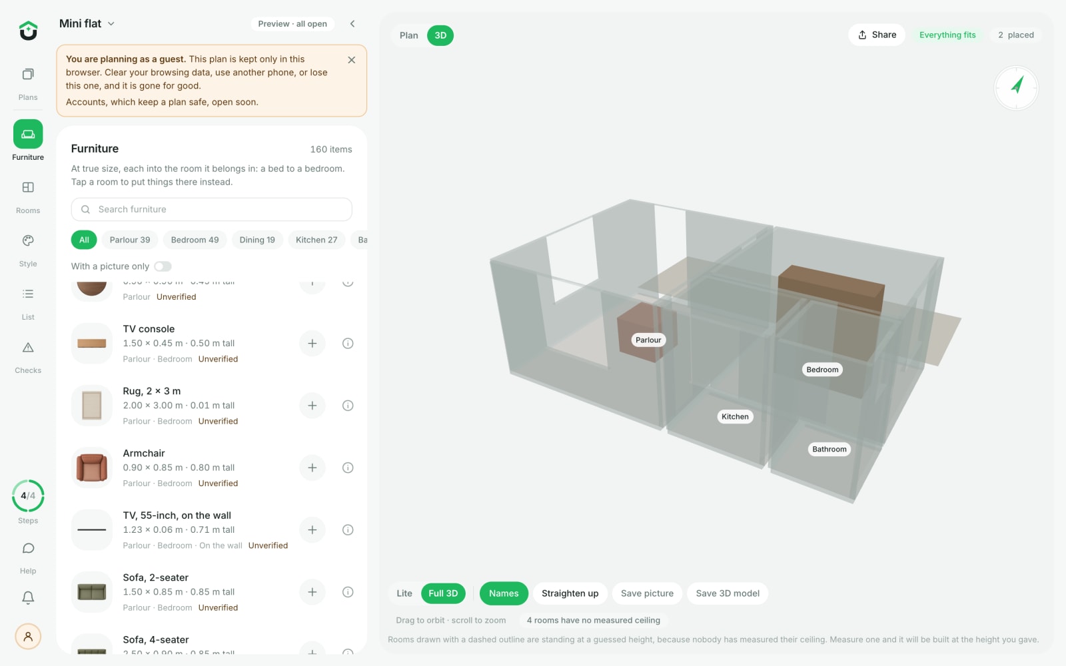Open the Rooms sidebar section
The height and width of the screenshot is (666, 1066).
tap(28, 196)
